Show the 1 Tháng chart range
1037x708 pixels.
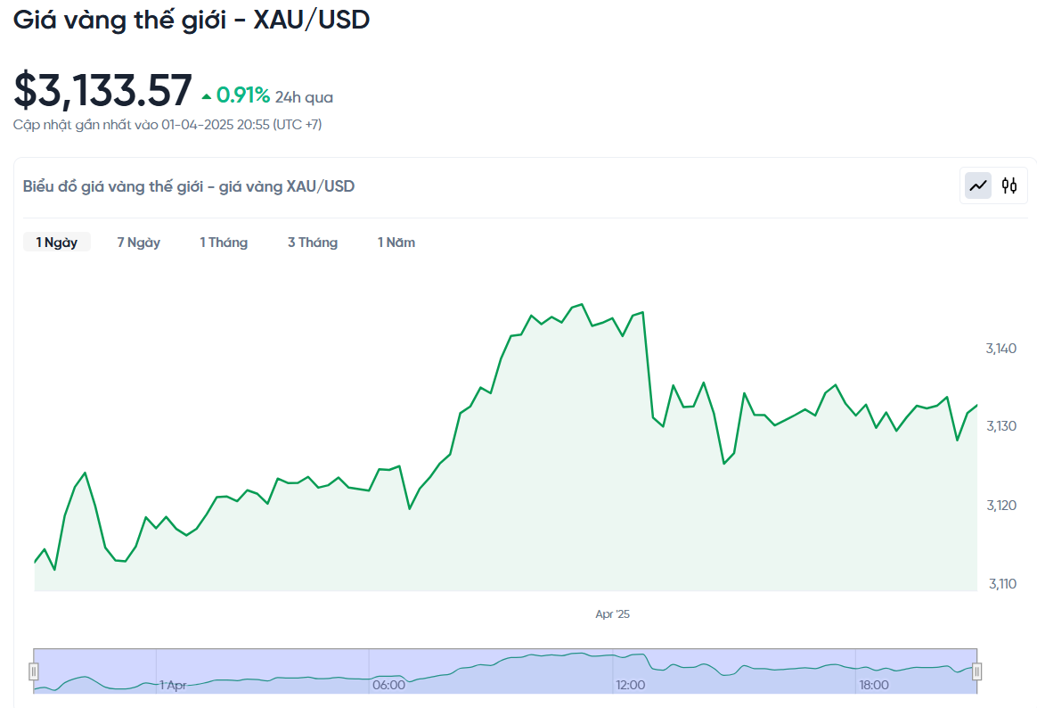tap(224, 243)
